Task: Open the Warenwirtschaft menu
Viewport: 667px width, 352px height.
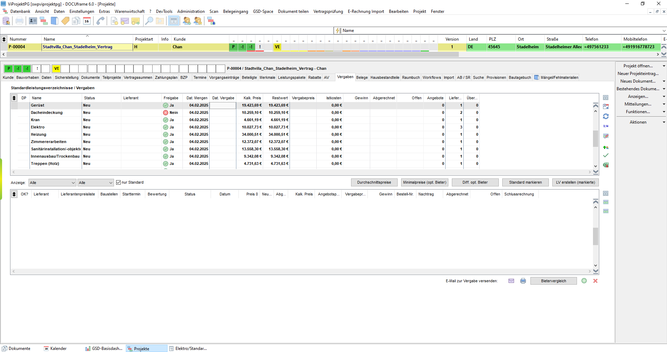Action: (130, 11)
